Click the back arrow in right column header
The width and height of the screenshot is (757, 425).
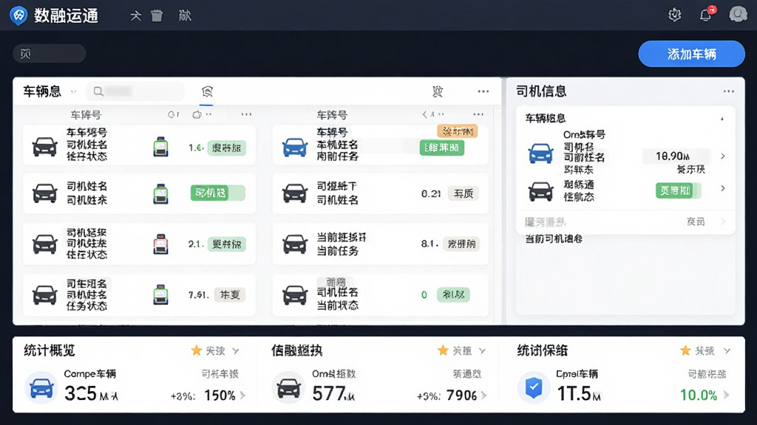[x=424, y=114]
